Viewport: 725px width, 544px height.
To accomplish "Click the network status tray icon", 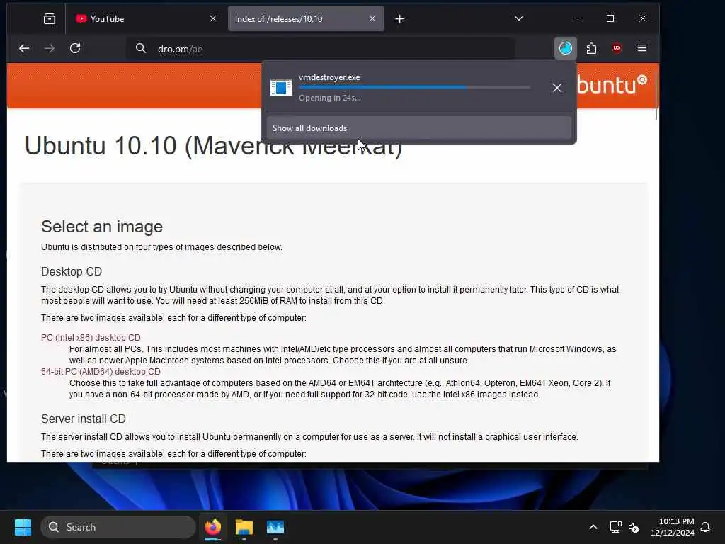I will (615, 527).
